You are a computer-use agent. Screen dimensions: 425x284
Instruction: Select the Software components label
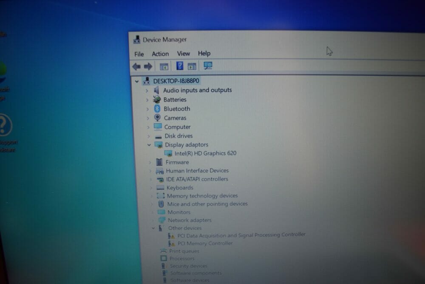(195, 273)
